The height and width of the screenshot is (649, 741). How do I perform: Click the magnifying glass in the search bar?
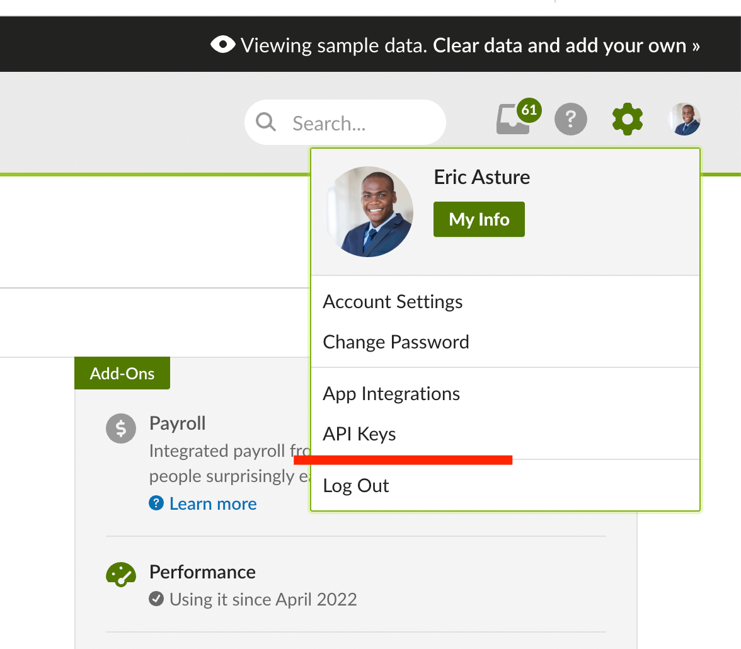click(265, 122)
